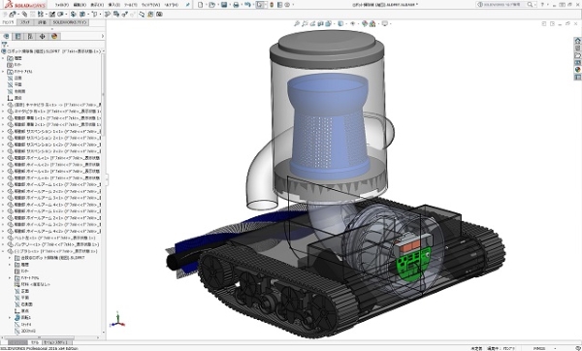Toggle the Hide/Show Items eye icon

(353, 23)
